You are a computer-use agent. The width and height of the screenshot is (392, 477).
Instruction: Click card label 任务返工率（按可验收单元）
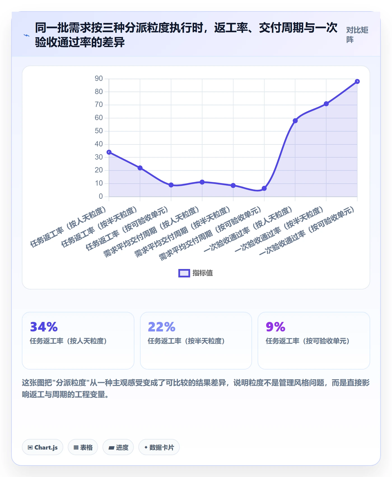pos(308,341)
